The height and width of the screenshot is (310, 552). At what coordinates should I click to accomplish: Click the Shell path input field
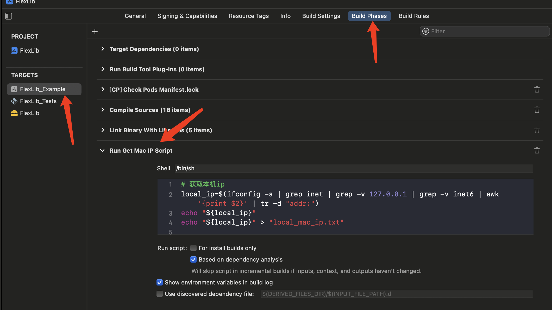[x=354, y=168]
